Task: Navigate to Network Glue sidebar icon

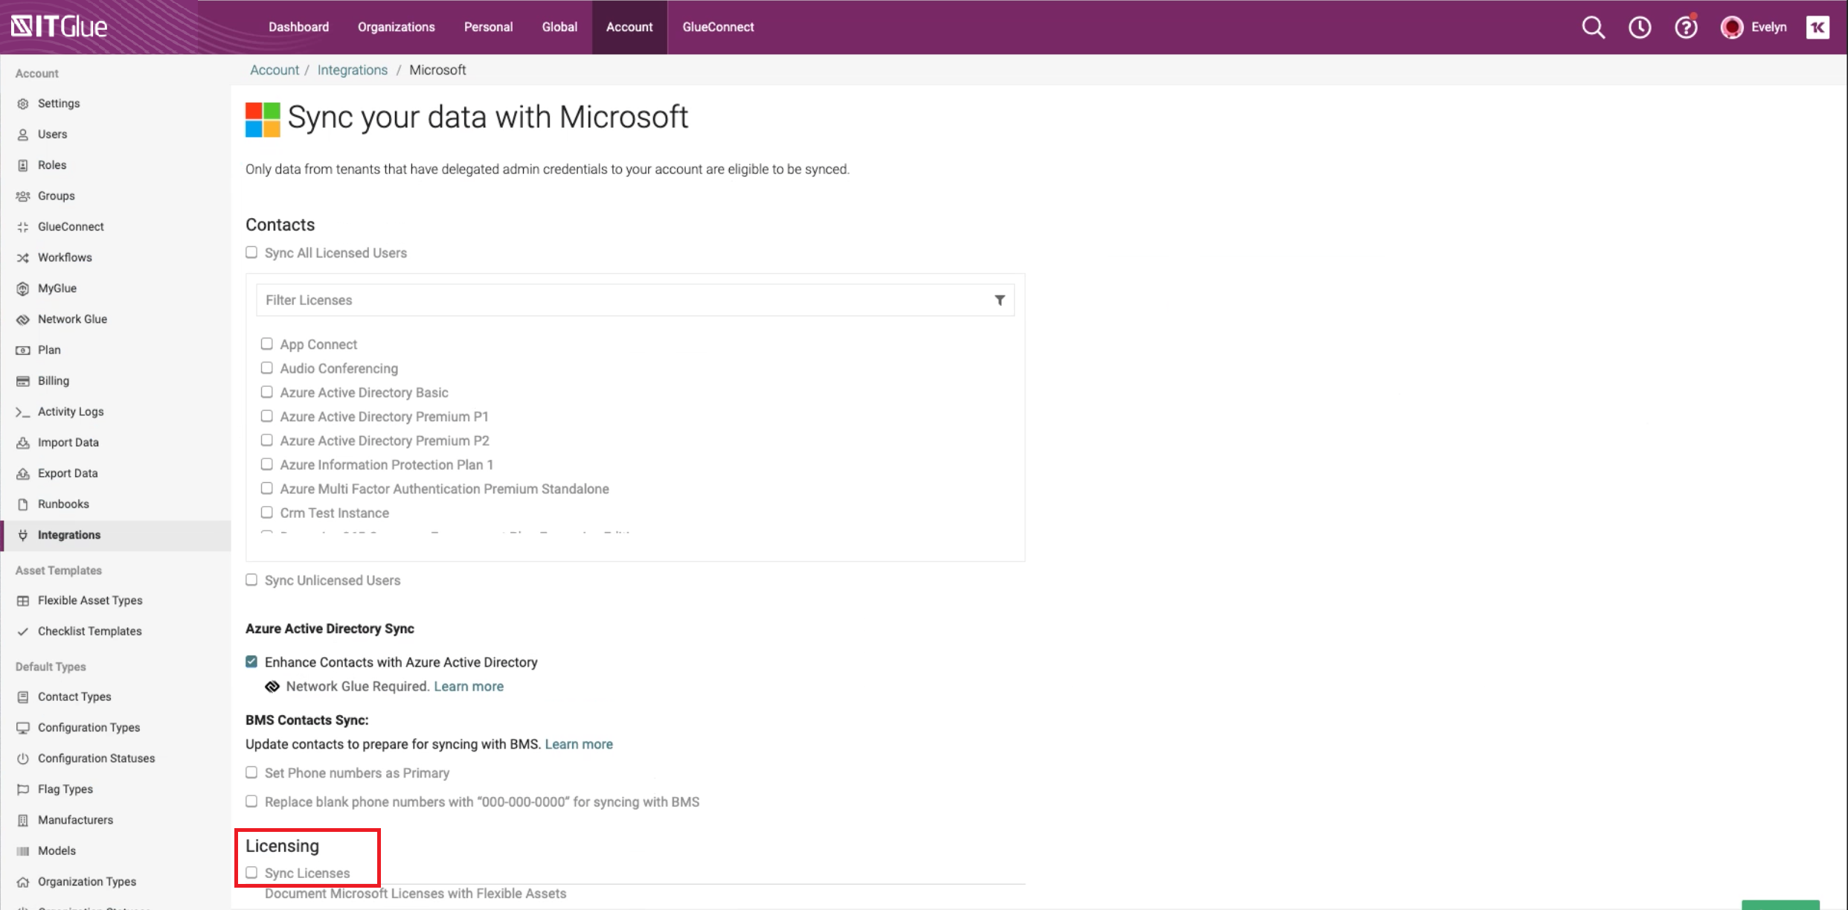Action: [22, 319]
